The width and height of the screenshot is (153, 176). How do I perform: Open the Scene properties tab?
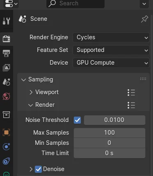click(x=6, y=82)
